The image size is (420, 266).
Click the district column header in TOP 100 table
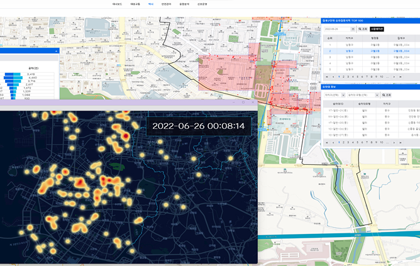tap(350, 38)
